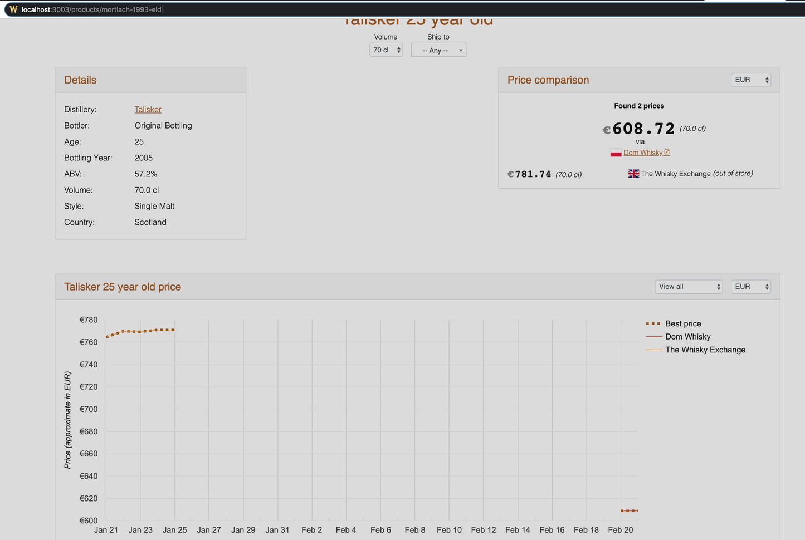Click the orange Whisky Exchange legend line
The height and width of the screenshot is (540, 805).
pos(653,350)
